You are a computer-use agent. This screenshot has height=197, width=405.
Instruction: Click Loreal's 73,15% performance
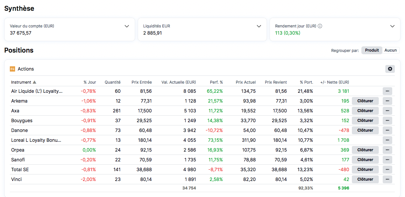pyautogui.click(x=215, y=140)
